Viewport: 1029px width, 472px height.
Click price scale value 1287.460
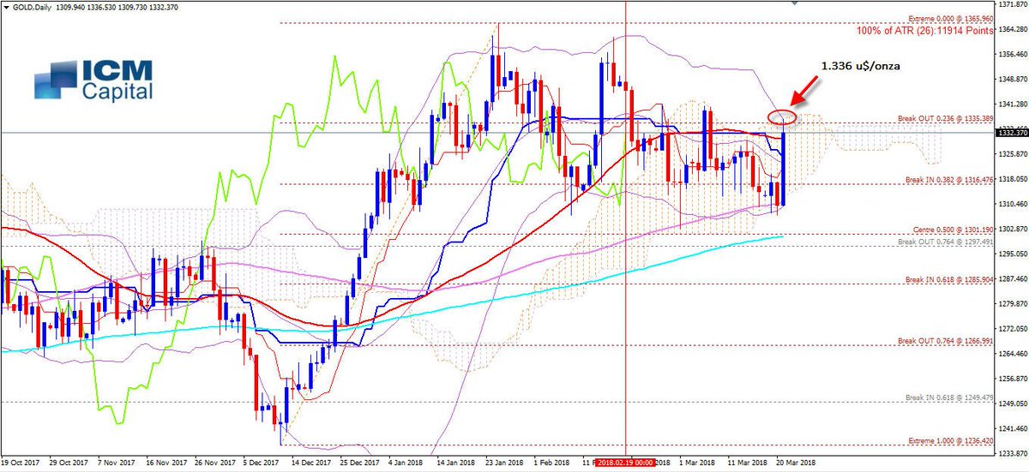tap(1013, 279)
